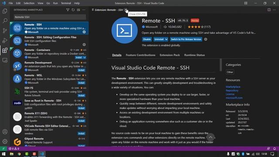Open the Accounts menu icon
279x157 pixels.
tap(5, 132)
